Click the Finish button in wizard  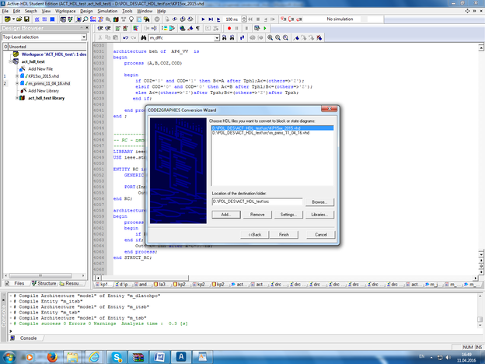284,234
